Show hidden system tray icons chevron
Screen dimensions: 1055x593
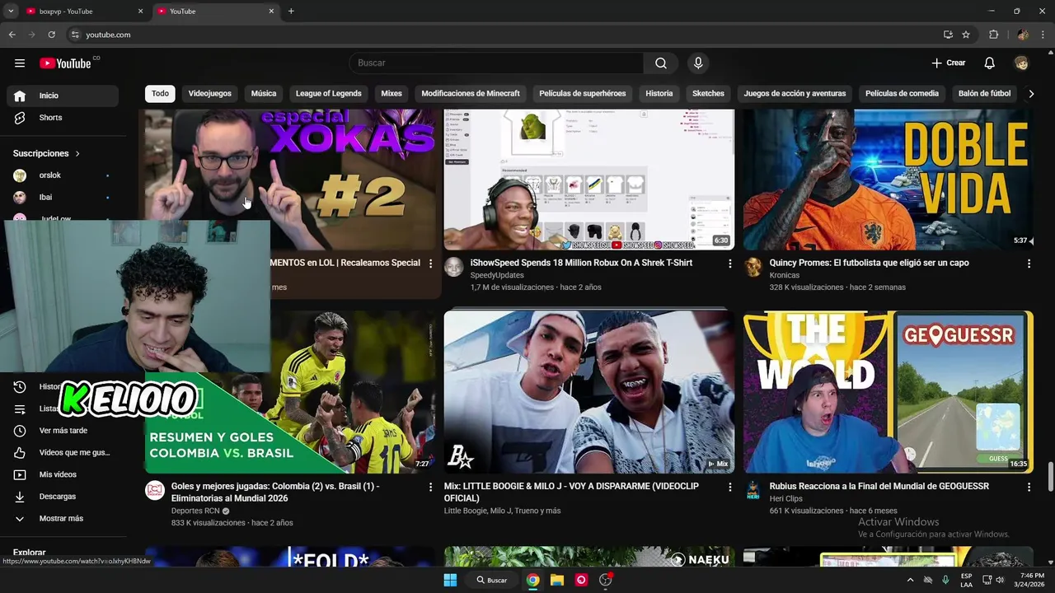tap(910, 580)
